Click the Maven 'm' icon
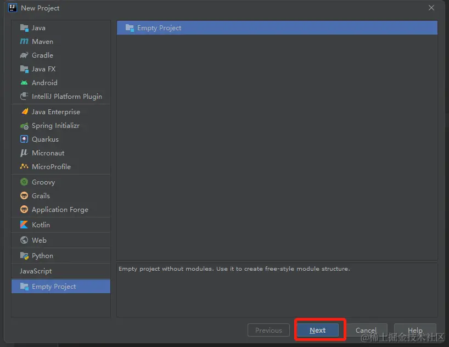Screen dimensions: 449x347 click(24, 41)
